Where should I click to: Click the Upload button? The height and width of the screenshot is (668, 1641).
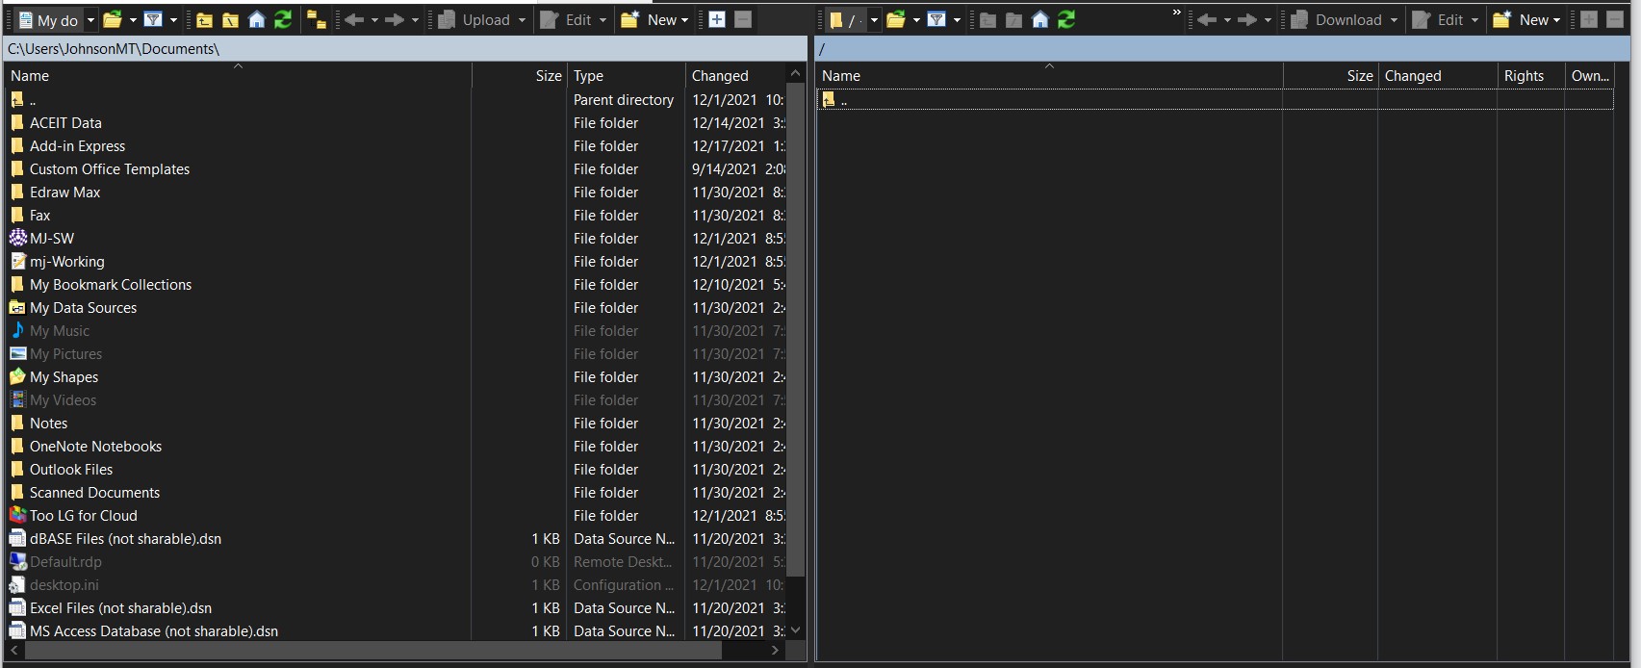click(475, 19)
